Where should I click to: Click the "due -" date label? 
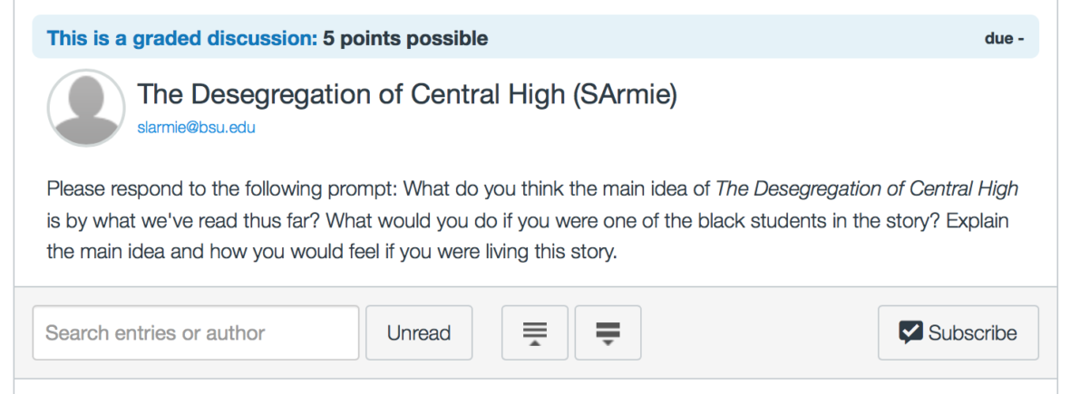[1004, 39]
